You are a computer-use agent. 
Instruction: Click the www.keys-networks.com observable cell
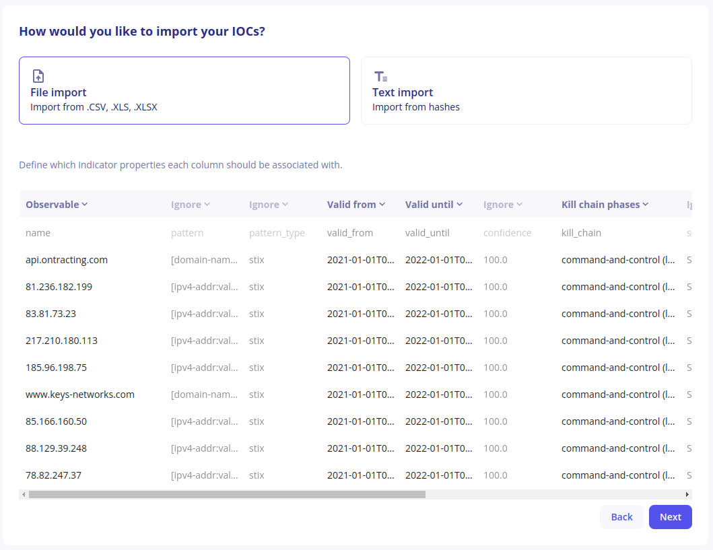pos(80,394)
